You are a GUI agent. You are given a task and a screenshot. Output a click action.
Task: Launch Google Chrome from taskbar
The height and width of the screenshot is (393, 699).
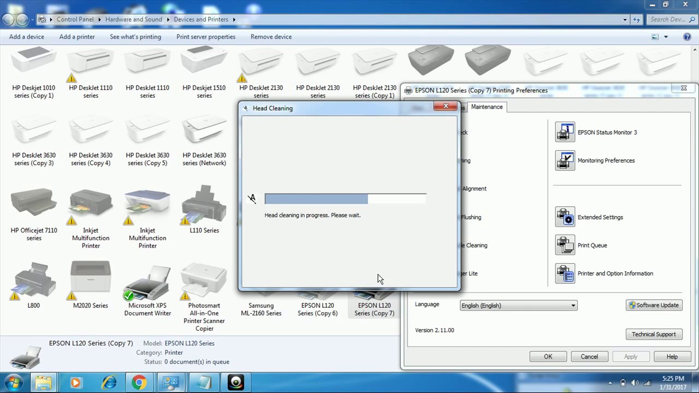[x=139, y=383]
